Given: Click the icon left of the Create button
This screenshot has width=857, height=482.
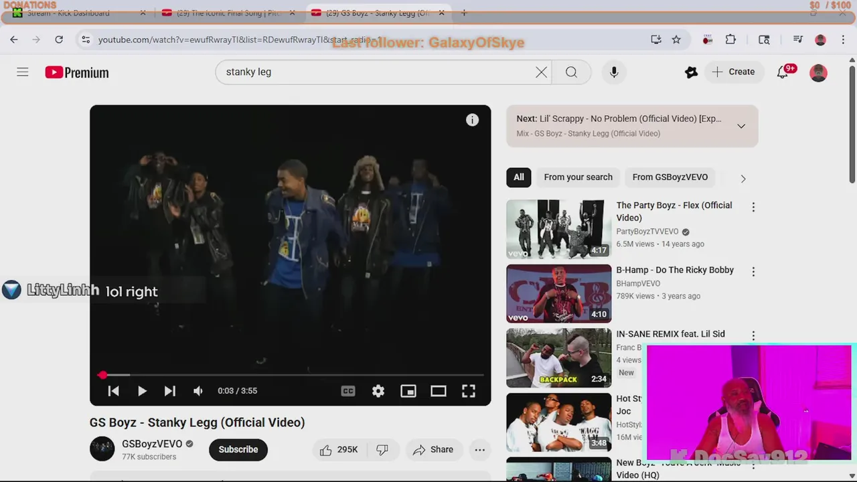Looking at the screenshot, I should (x=692, y=72).
